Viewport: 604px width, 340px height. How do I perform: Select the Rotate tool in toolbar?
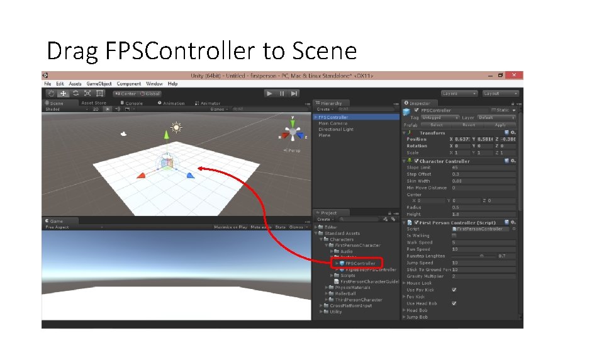pos(75,93)
